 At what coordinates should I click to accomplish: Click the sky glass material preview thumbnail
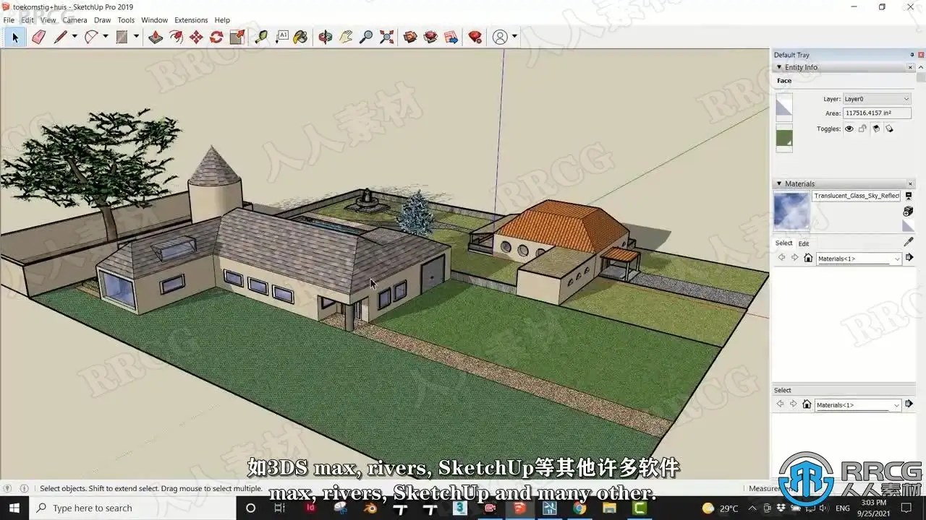click(x=791, y=211)
